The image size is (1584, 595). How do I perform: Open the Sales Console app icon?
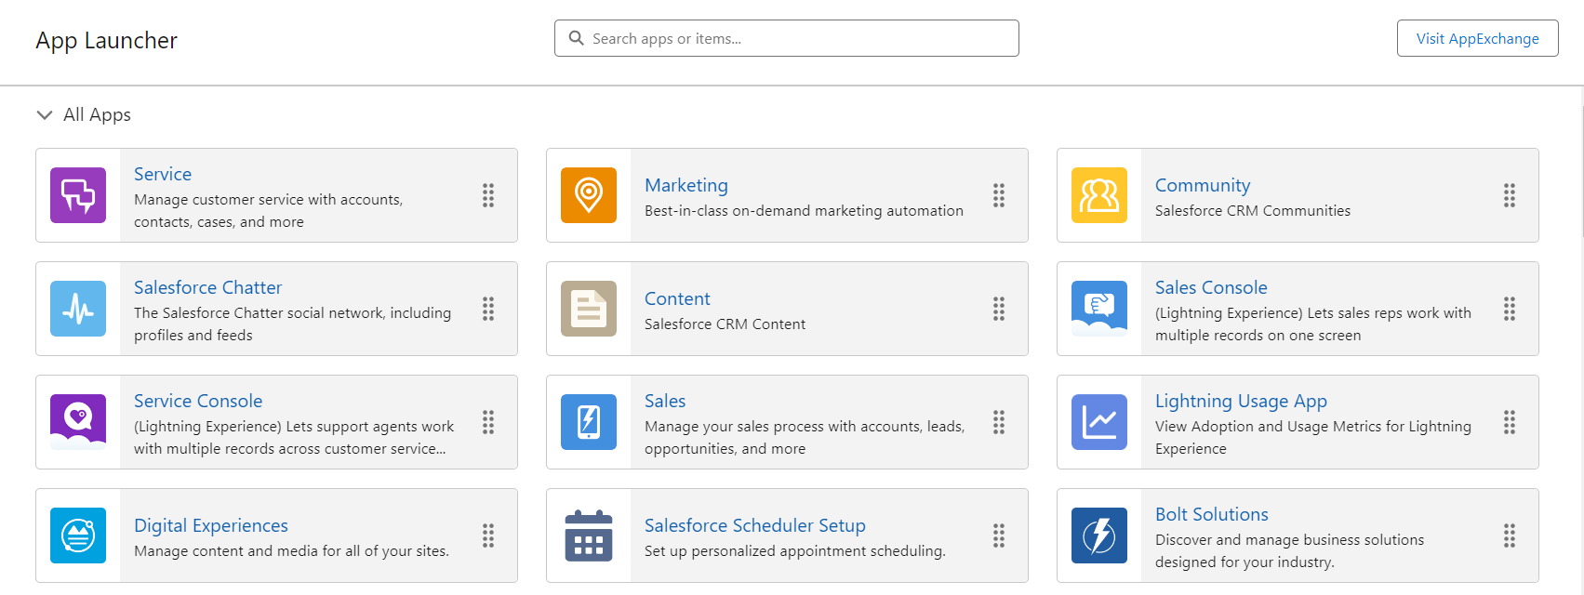(x=1099, y=309)
